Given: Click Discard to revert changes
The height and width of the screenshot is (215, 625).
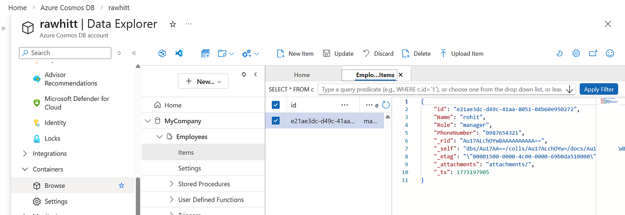Looking at the screenshot, I should (x=378, y=54).
